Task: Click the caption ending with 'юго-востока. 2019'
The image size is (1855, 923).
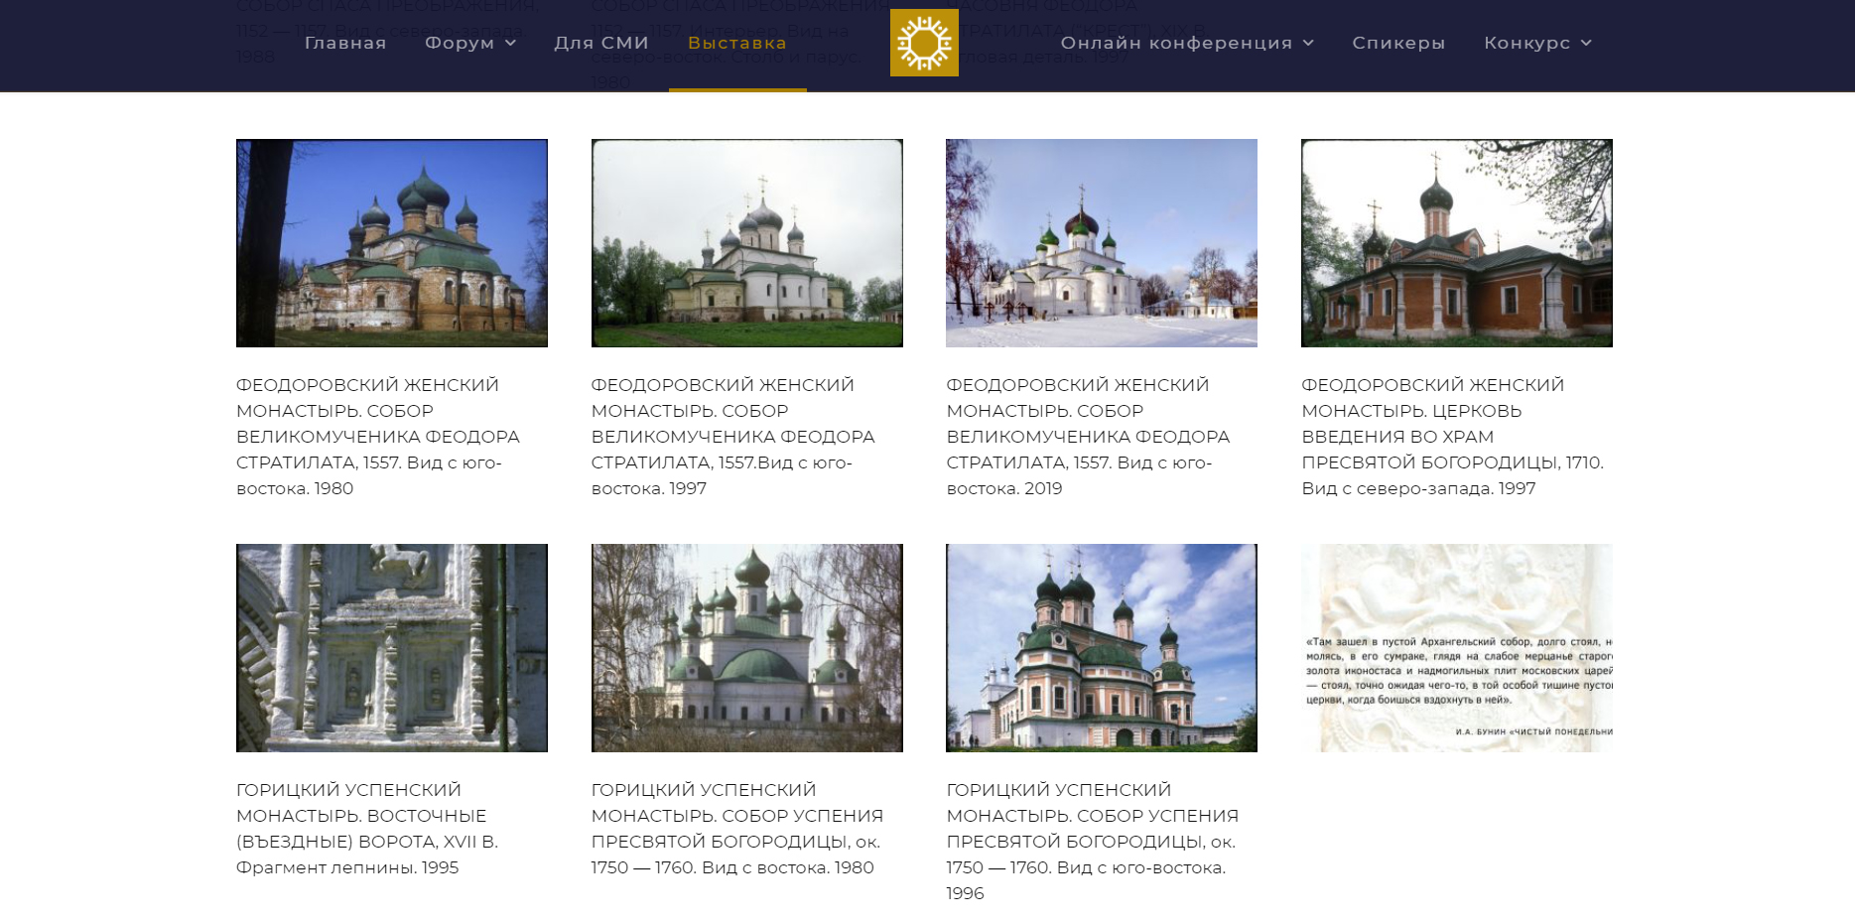Action: (1088, 437)
